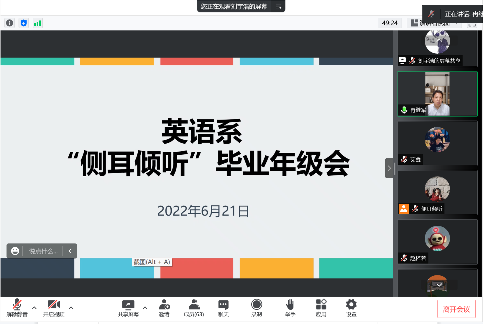Viewport: 483px width, 324px height.
Task: Open the members list 成员(63)
Action: coord(193,308)
